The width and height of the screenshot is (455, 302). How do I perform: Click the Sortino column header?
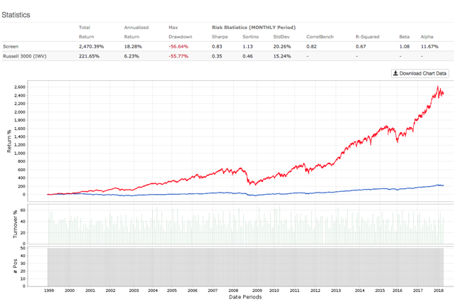coord(251,37)
